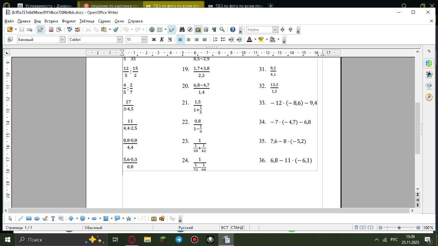Activate the Format Paintbrush icon
This screenshot has width=438, height=246.
116,29
